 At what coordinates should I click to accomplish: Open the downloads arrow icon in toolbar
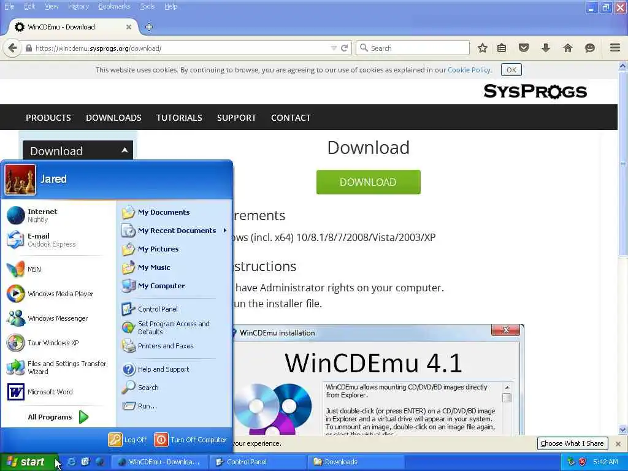[545, 48]
